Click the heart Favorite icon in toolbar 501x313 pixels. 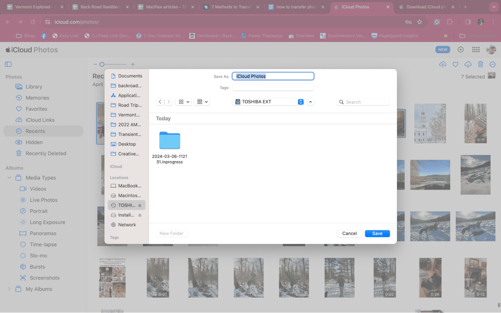[x=455, y=65]
